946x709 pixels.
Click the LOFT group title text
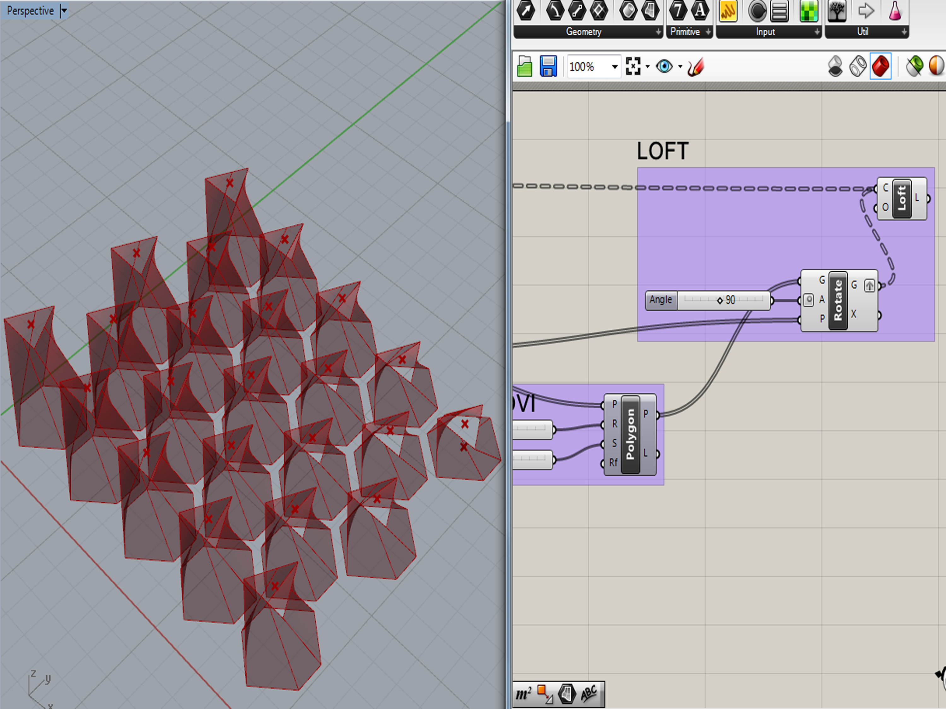tap(663, 151)
